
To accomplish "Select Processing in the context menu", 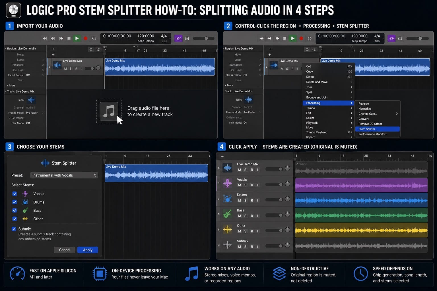I will (x=329, y=103).
